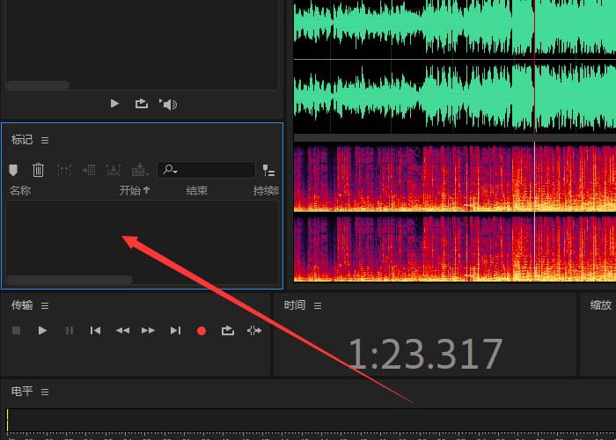
Task: Click the Rewind transport button
Action: pyautogui.click(x=122, y=331)
